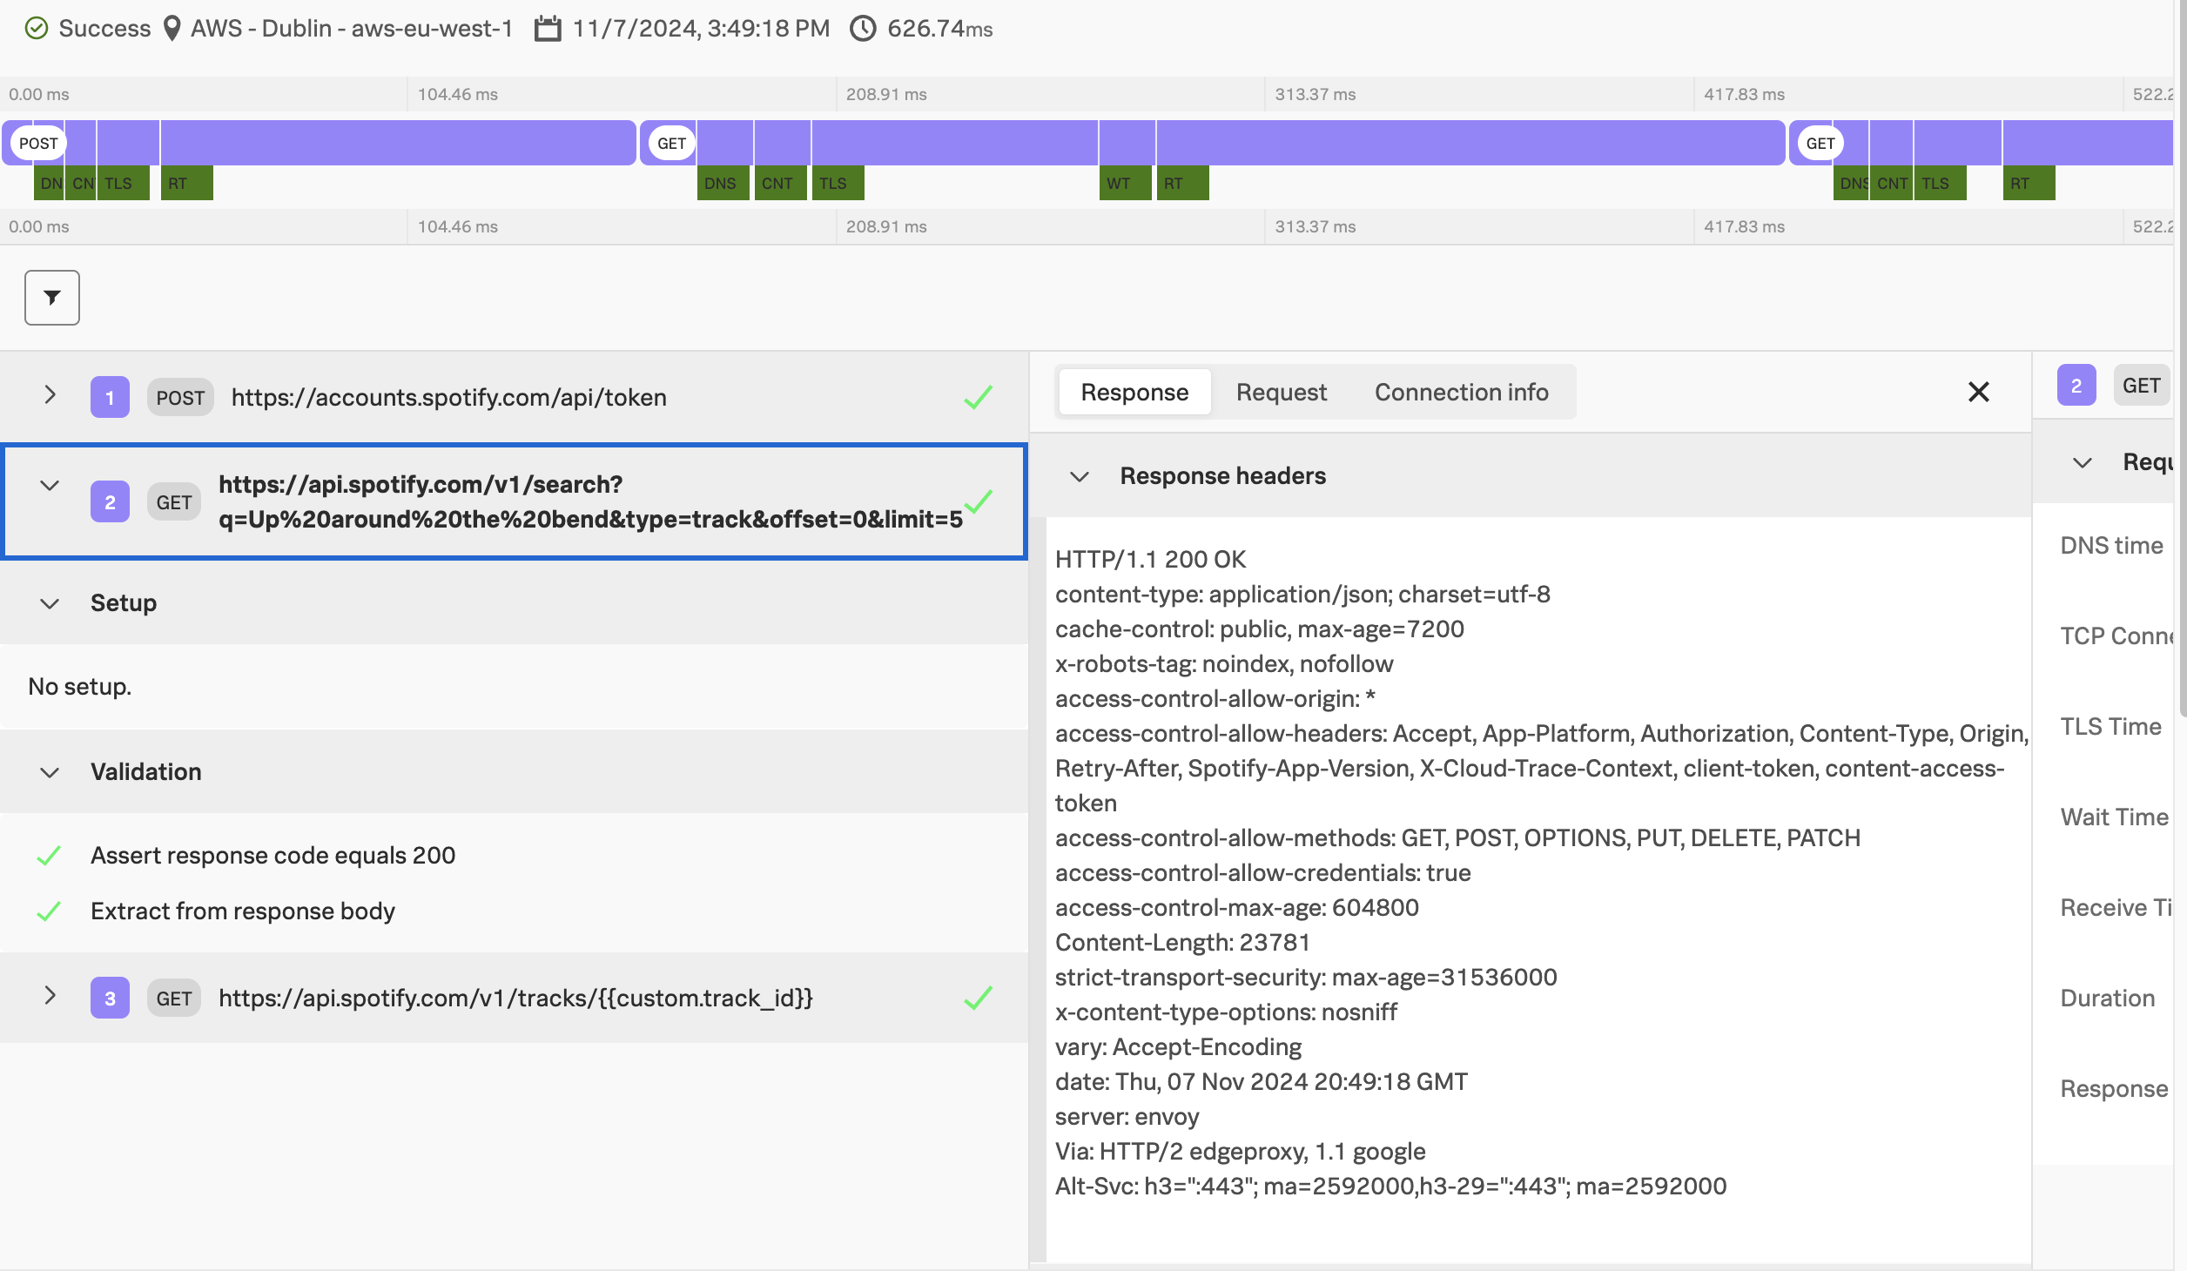Switch to the Request tab

click(x=1281, y=392)
